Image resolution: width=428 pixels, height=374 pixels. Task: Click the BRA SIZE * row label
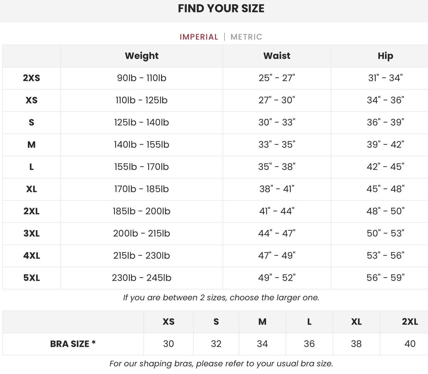73,344
